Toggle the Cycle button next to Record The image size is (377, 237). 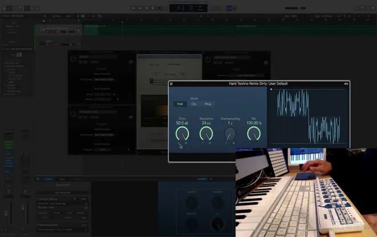(166, 8)
